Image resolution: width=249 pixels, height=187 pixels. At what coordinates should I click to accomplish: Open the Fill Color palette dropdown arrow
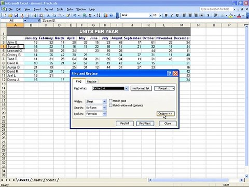tap(234, 16)
